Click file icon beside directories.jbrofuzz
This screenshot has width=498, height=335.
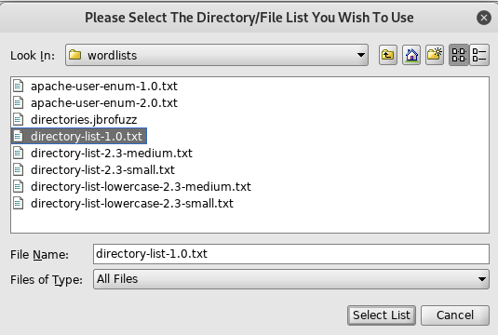(x=18, y=120)
